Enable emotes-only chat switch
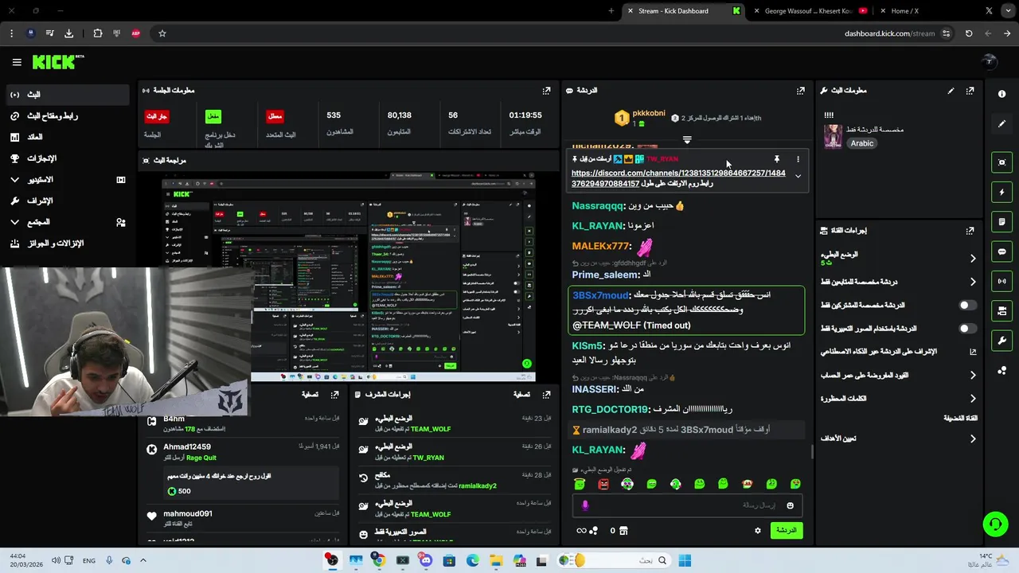 pos(967,328)
